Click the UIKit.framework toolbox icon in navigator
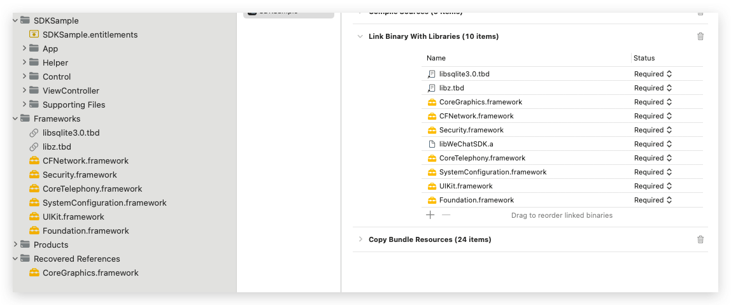Screen dimensions: 731x305 pos(34,217)
